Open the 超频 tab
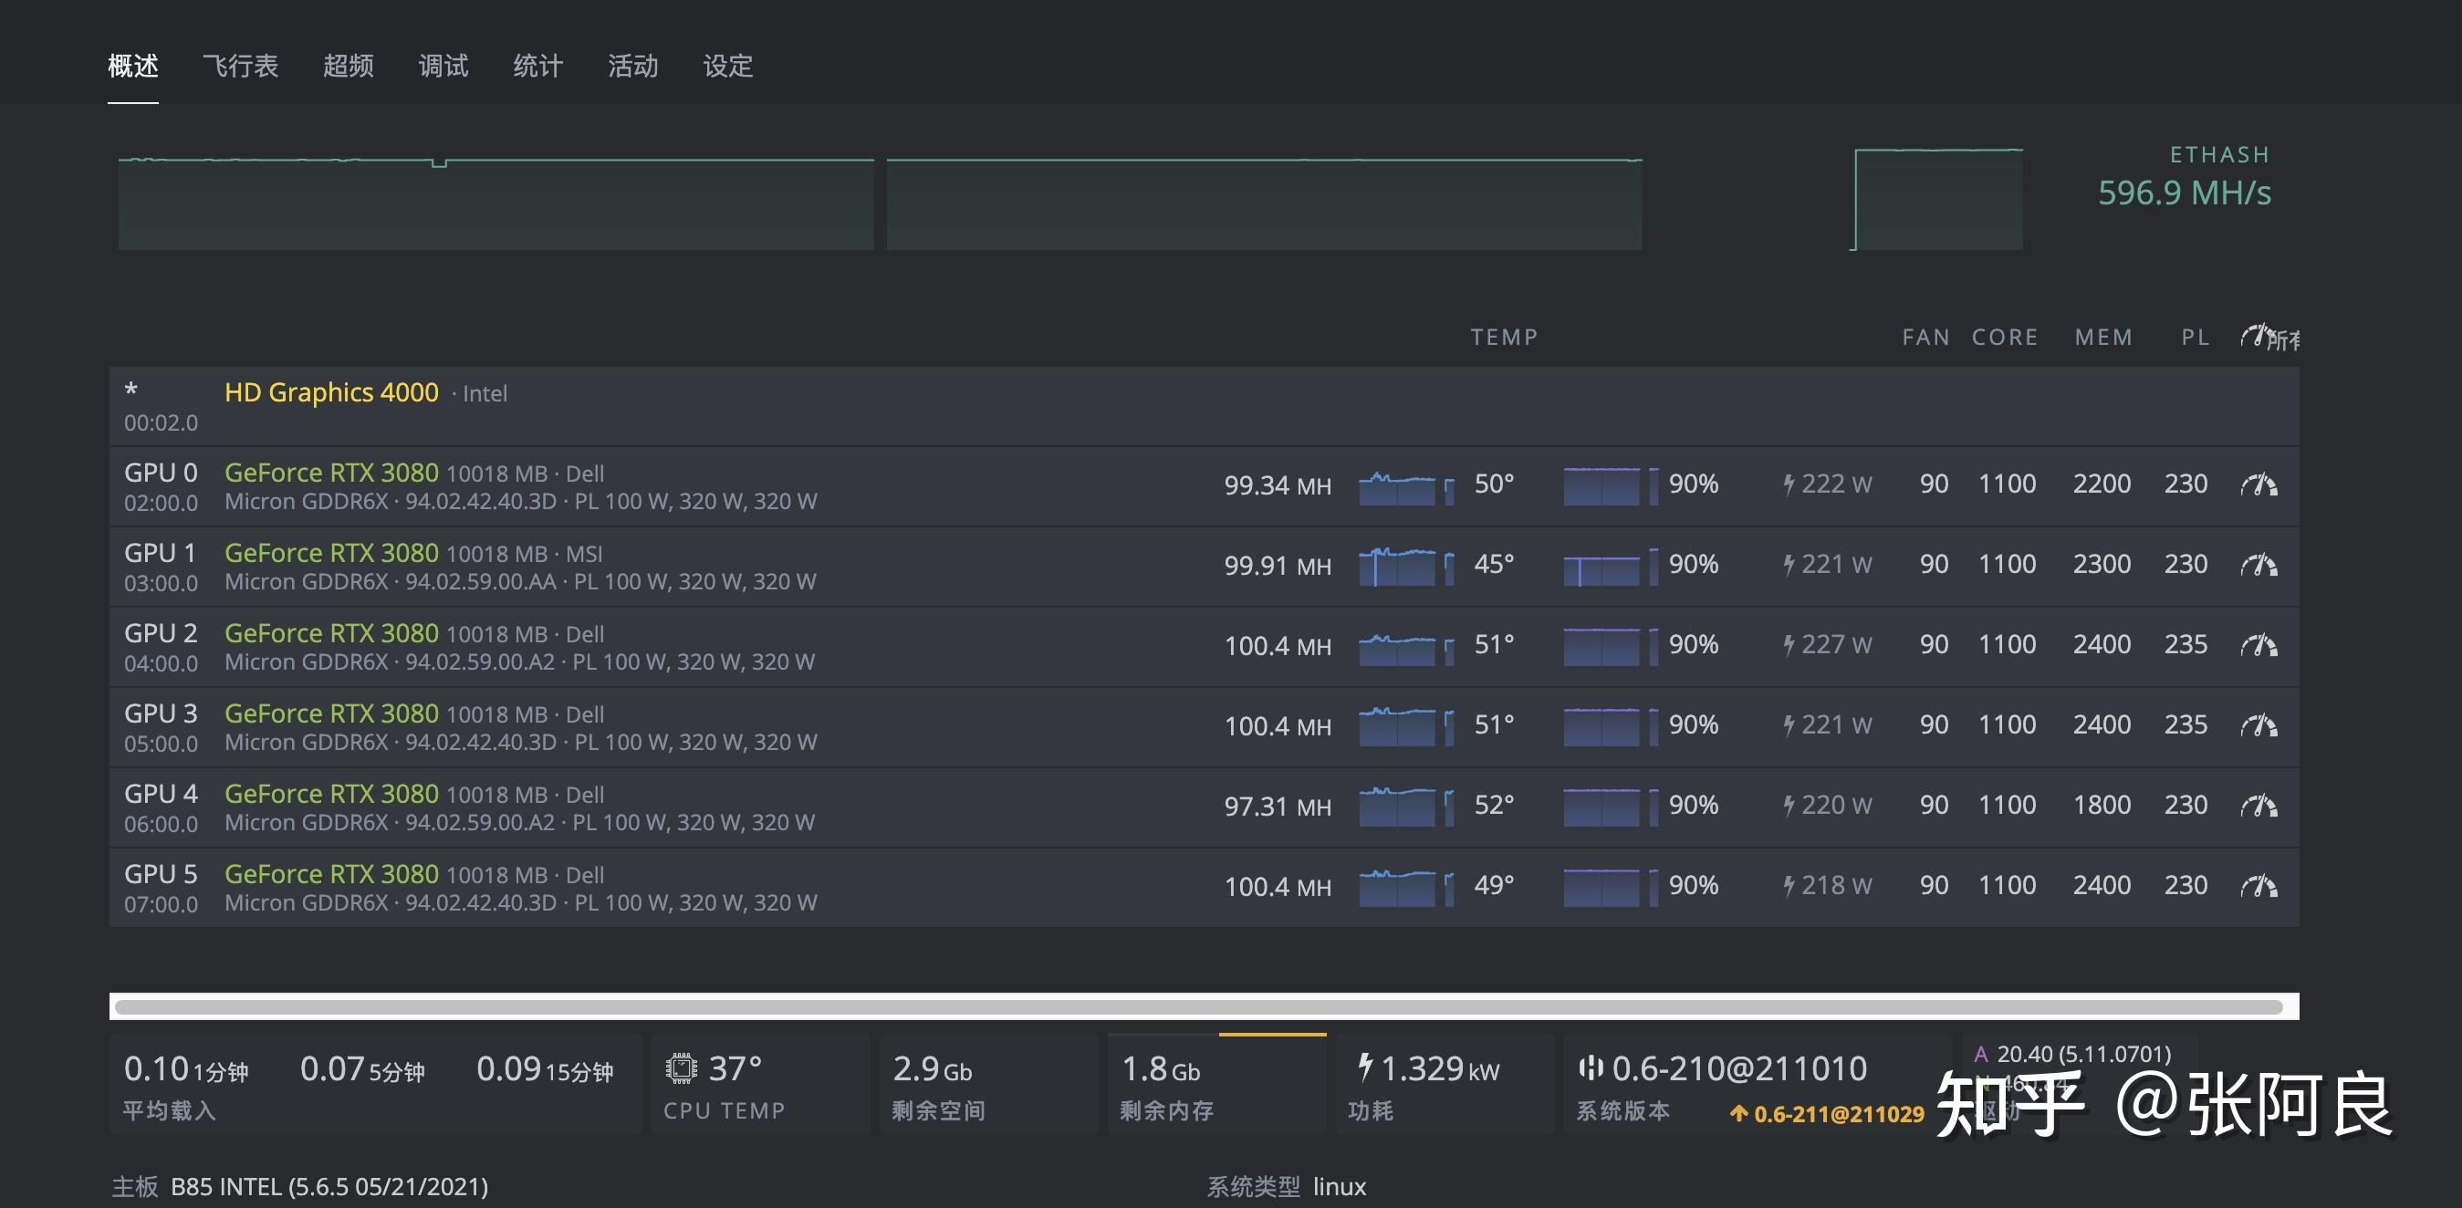 pos(348,66)
